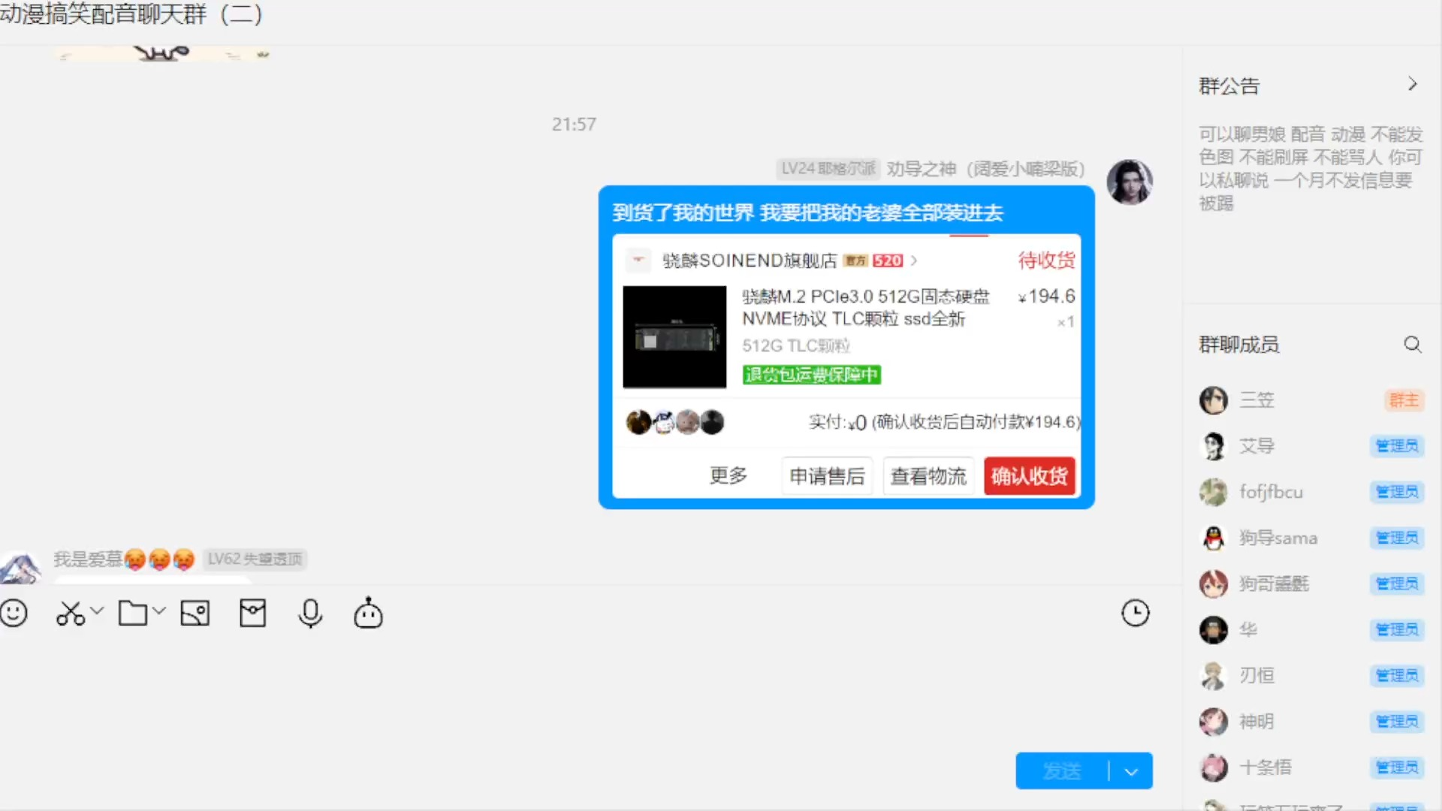Open the red envelope (红包) feature
1442x811 pixels.
[252, 613]
